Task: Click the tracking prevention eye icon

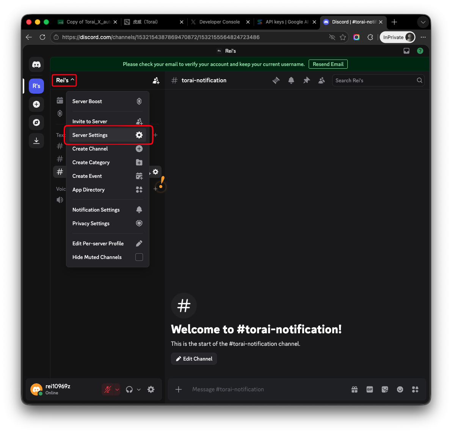Action: [x=332, y=37]
